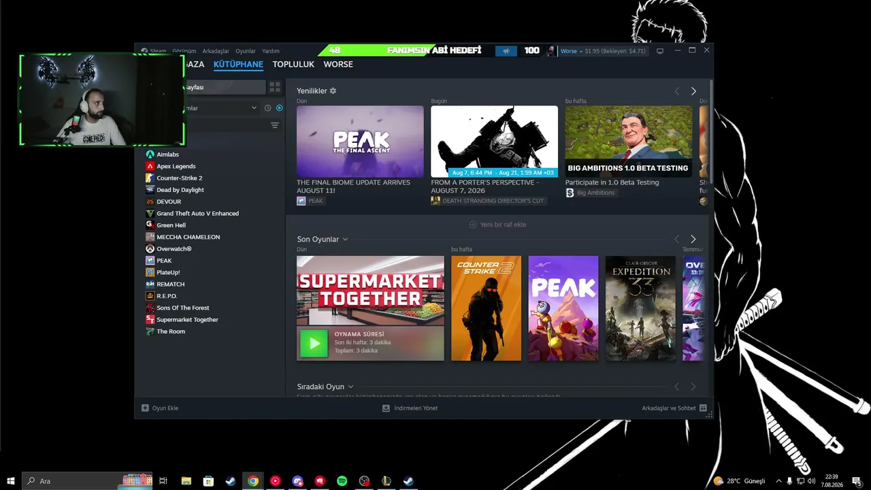Click the PEAK game icon under the news

[301, 201]
